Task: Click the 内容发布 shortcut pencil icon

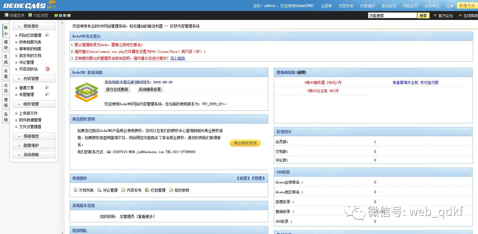Action: [123, 190]
